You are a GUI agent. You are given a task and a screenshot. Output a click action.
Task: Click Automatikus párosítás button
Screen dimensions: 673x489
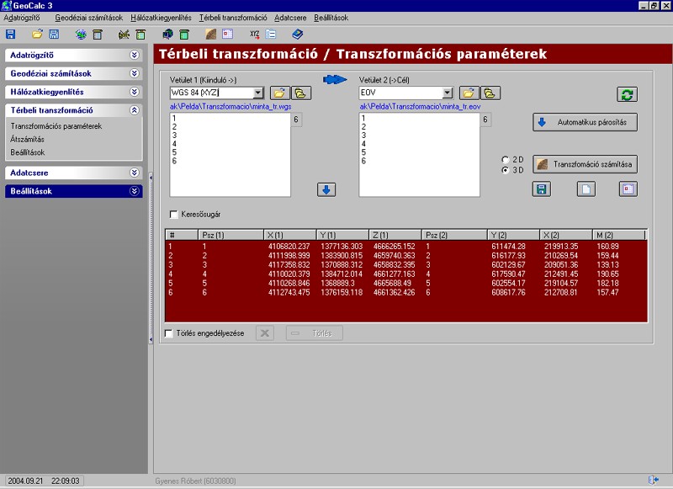585,122
